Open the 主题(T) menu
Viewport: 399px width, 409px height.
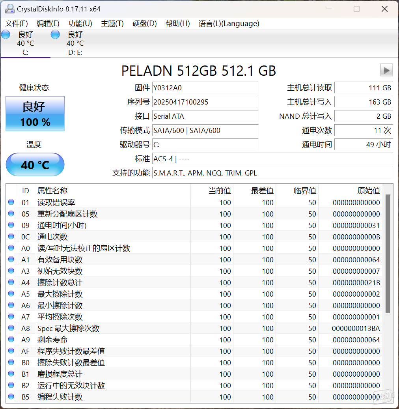pyautogui.click(x=112, y=24)
